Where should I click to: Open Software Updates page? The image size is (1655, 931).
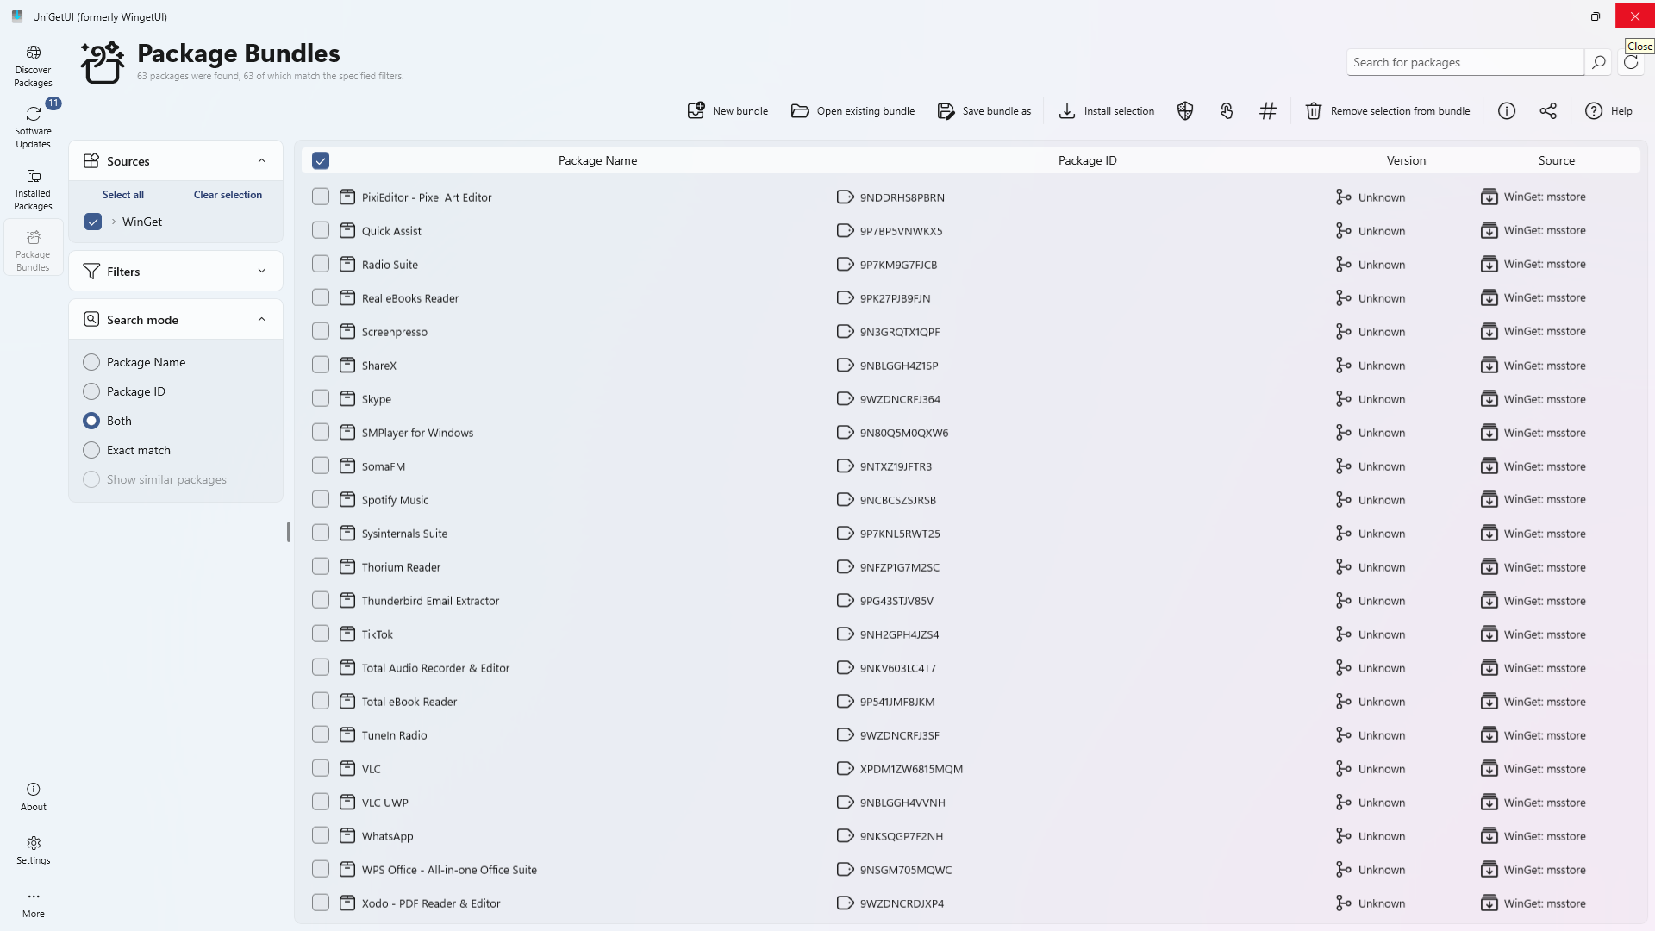point(33,127)
